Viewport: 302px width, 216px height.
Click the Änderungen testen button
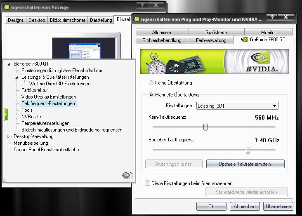click(174, 164)
